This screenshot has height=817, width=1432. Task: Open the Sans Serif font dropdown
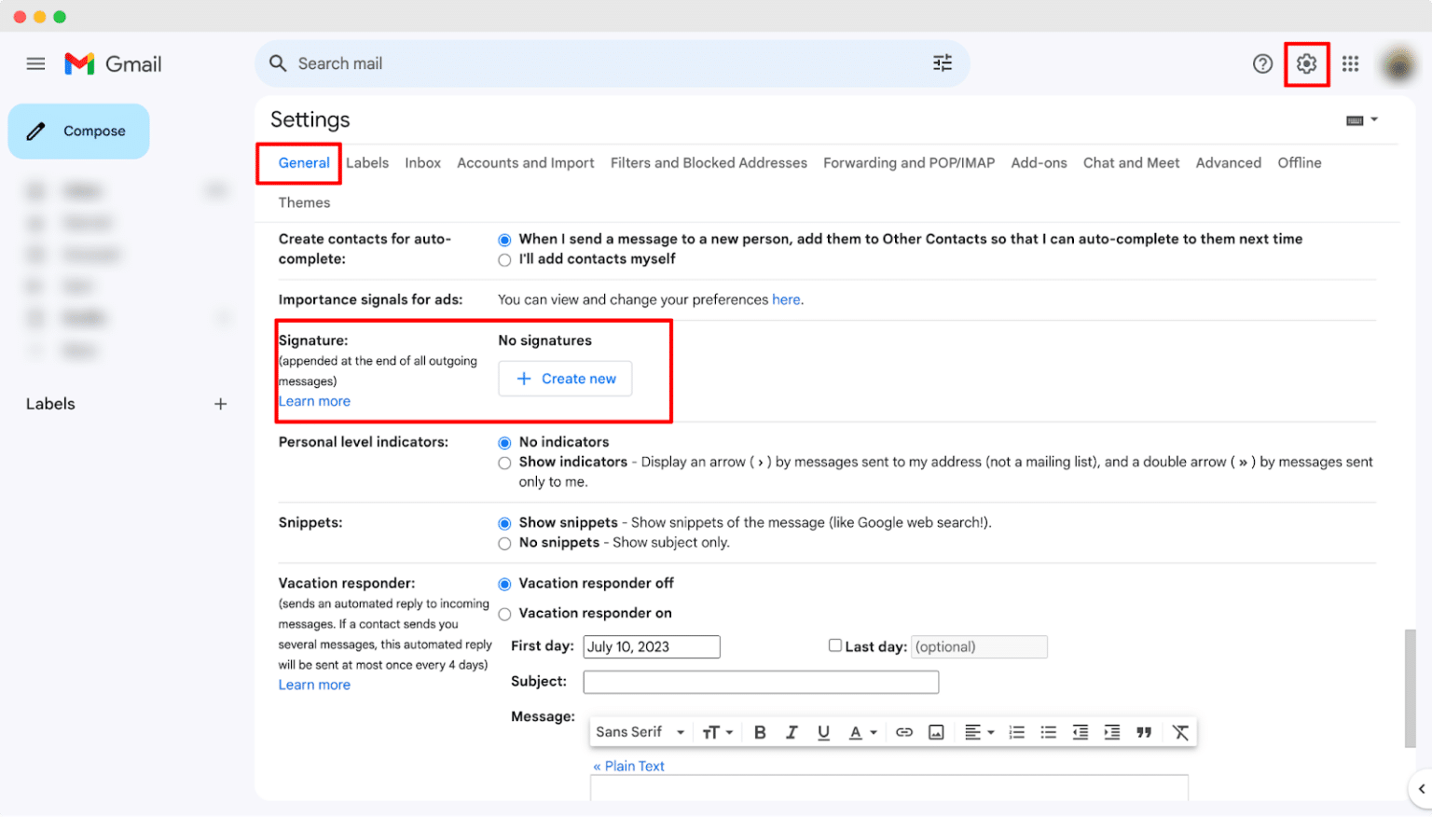click(640, 732)
